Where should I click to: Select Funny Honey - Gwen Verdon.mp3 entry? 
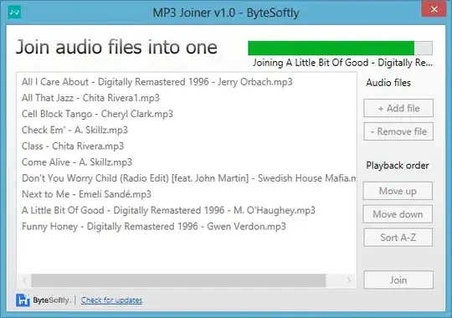187,226
